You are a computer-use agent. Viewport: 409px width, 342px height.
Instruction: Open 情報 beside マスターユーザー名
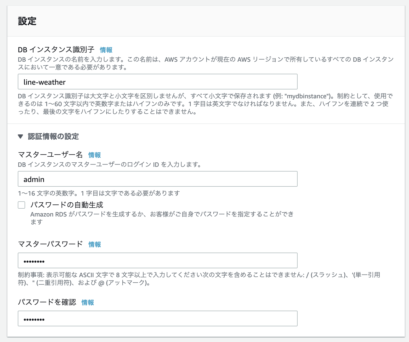click(94, 155)
